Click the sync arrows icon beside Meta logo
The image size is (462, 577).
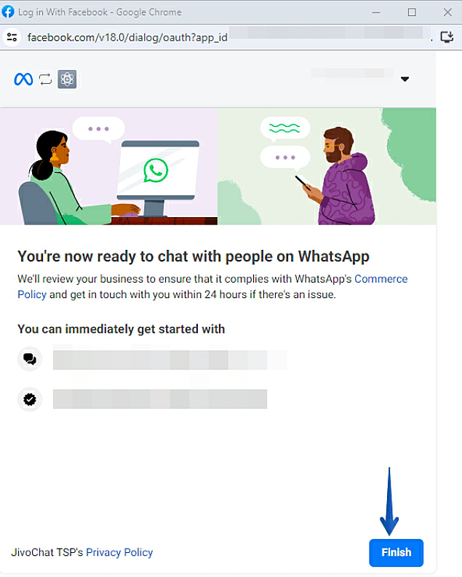[46, 79]
